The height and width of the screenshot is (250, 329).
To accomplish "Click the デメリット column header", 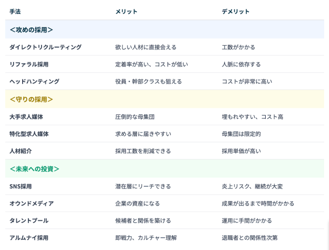I will coord(236,12).
